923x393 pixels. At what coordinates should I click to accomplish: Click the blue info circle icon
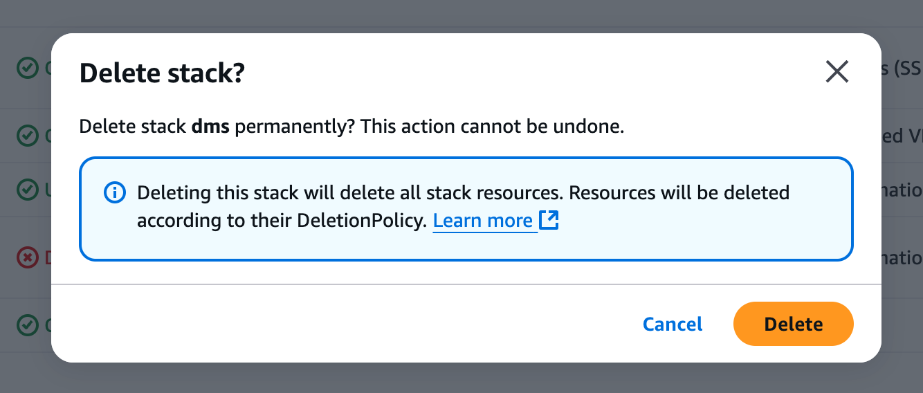114,192
